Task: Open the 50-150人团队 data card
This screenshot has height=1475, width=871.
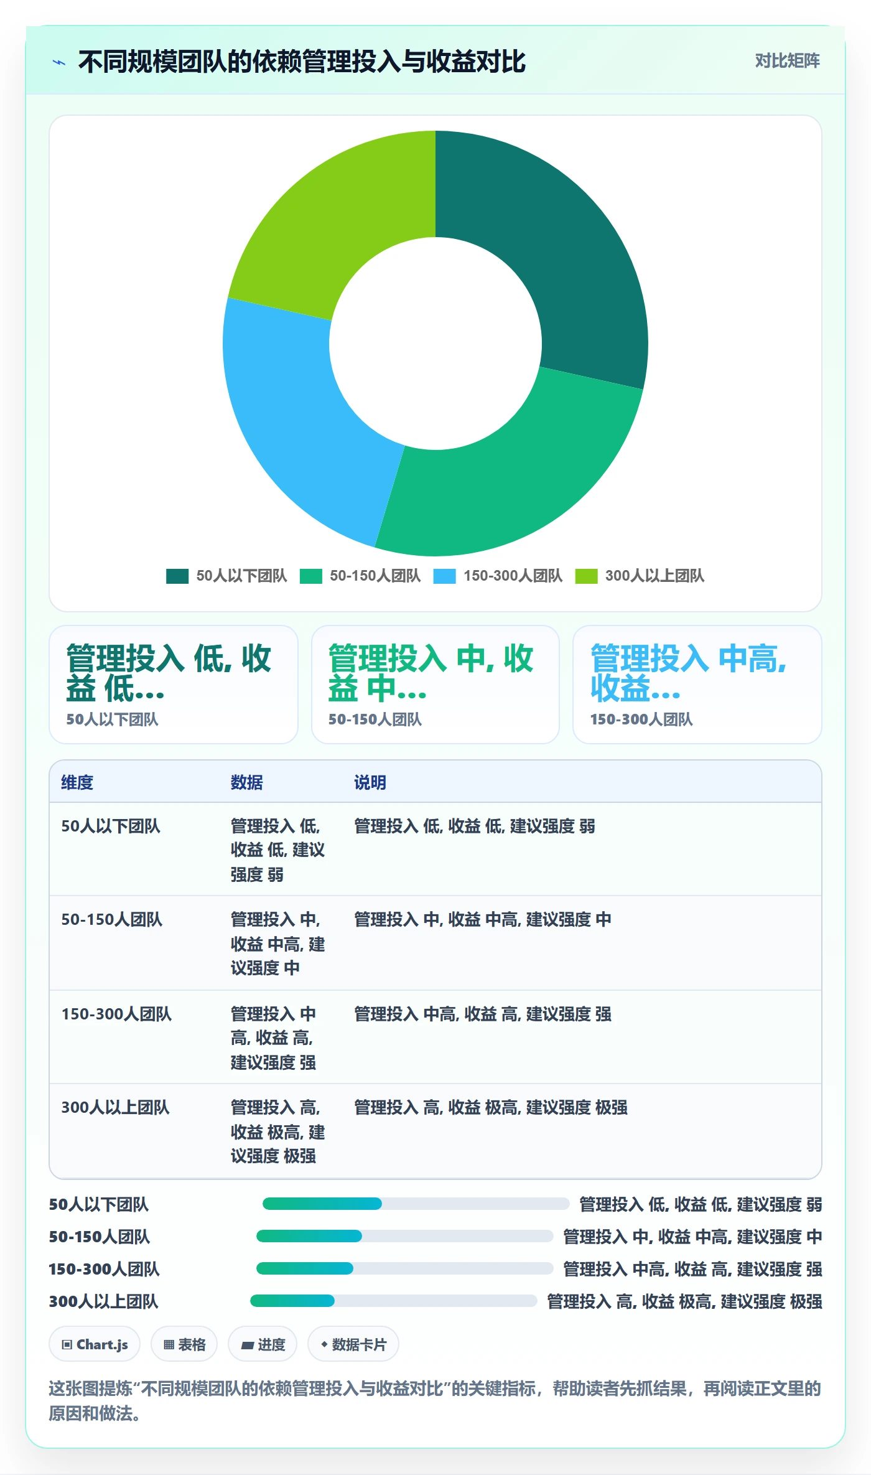Action: click(x=435, y=685)
